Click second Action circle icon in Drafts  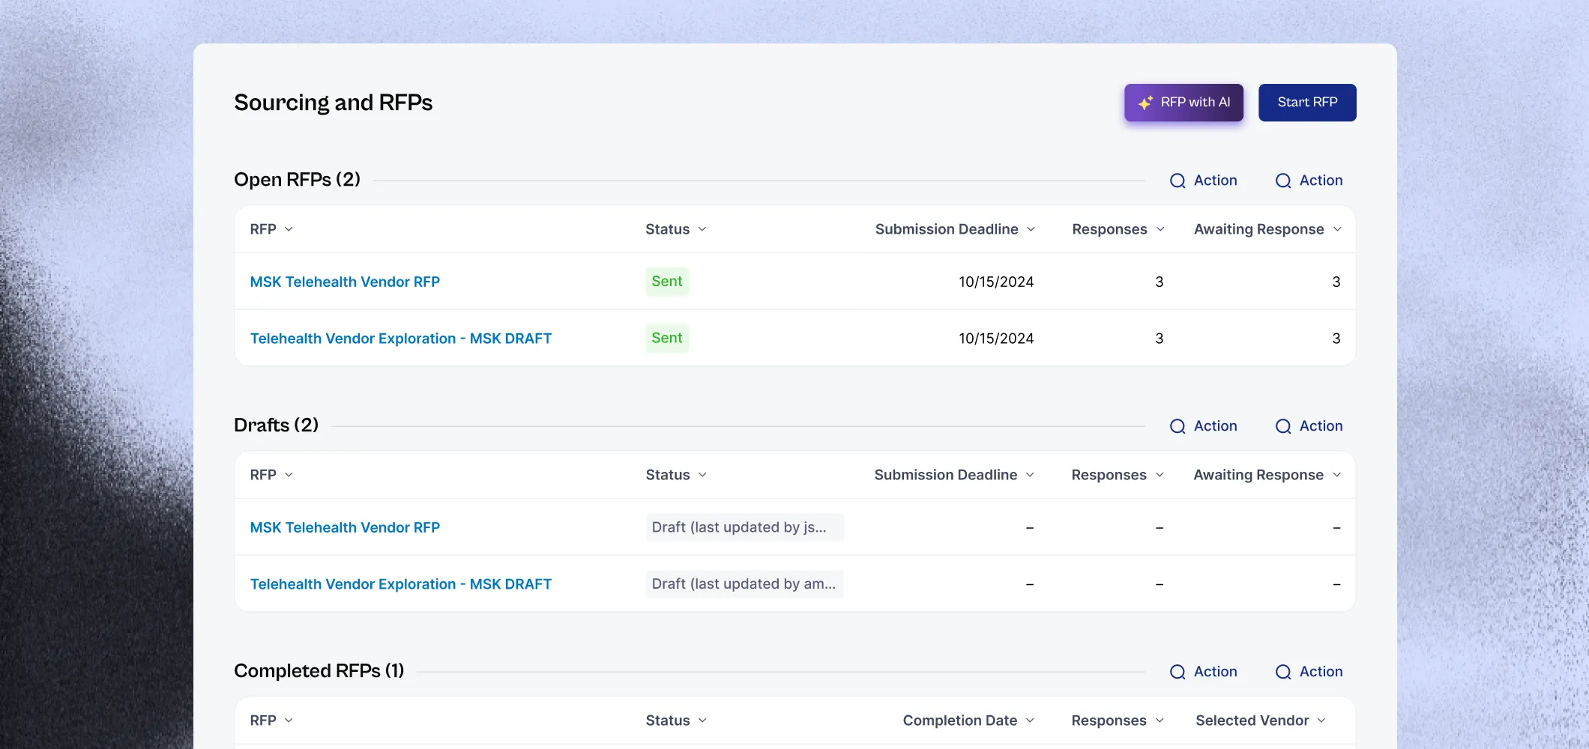pyautogui.click(x=1283, y=426)
